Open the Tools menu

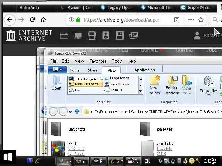click(x=117, y=61)
